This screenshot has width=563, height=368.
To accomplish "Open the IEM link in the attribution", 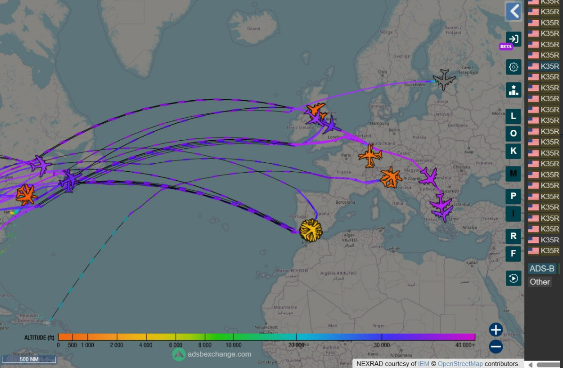I will coord(423,364).
